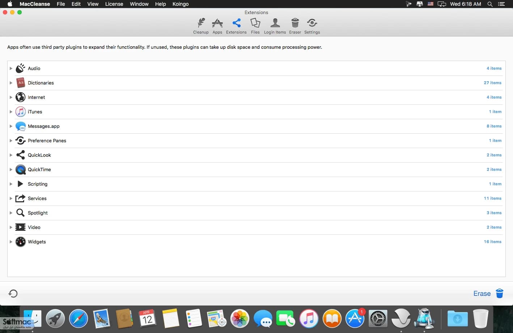Viewport: 513px width, 333px height.
Task: Open the View menu
Action: [93, 4]
